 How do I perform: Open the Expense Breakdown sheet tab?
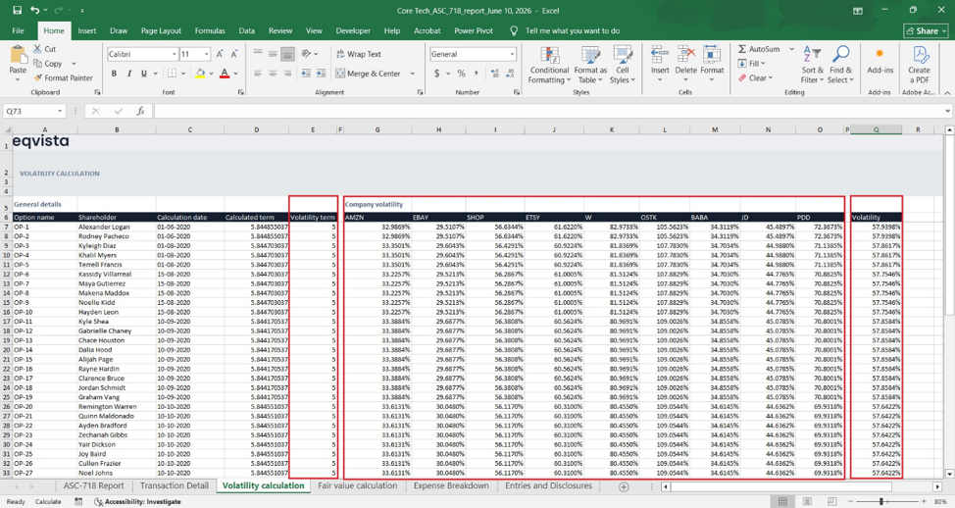pyautogui.click(x=451, y=485)
